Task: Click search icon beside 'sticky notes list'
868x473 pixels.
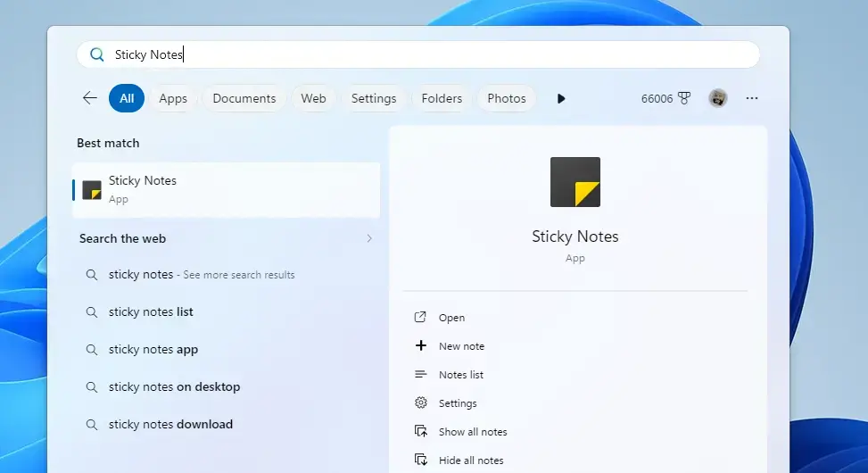Action: (92, 312)
